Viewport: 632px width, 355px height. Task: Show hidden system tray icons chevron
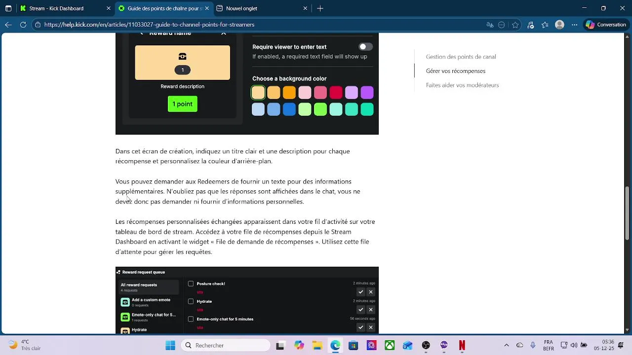point(507,346)
